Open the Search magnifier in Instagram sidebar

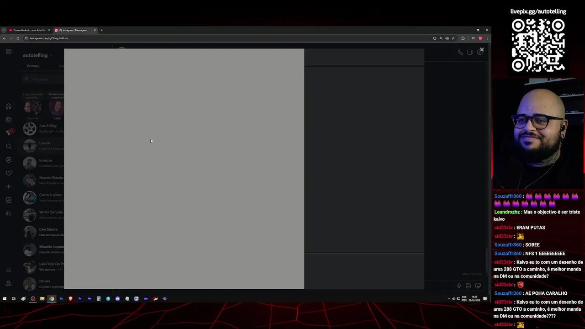(9, 146)
